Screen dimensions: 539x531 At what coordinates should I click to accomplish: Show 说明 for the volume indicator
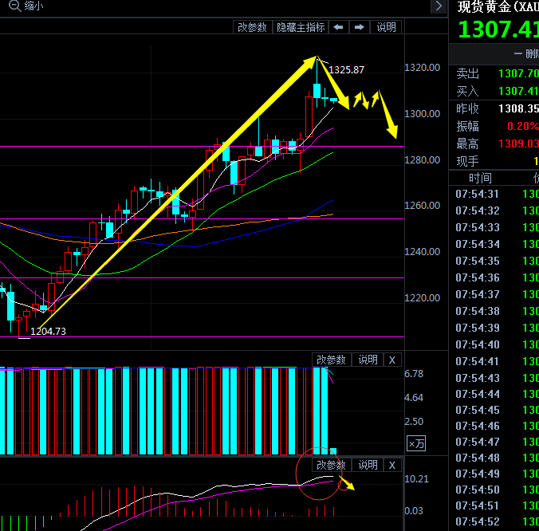tap(368, 360)
